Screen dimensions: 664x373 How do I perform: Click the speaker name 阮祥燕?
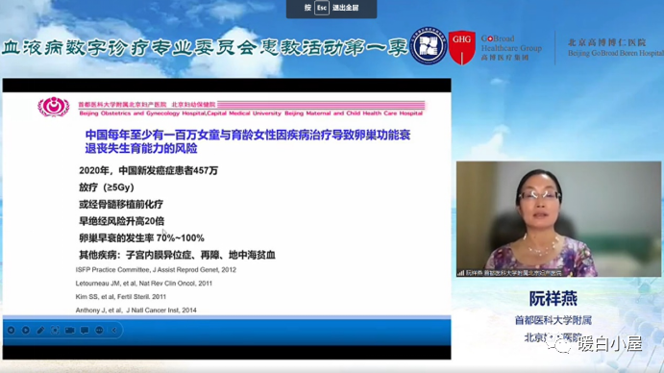[553, 299]
